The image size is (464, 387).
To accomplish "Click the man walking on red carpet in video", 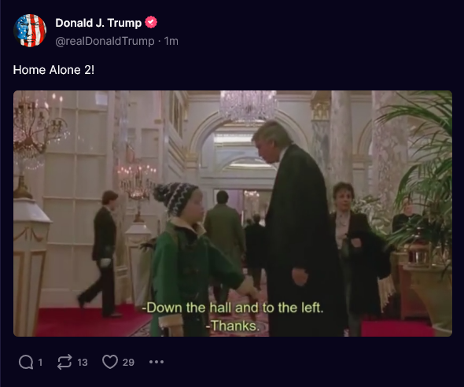I will pyautogui.click(x=101, y=254).
